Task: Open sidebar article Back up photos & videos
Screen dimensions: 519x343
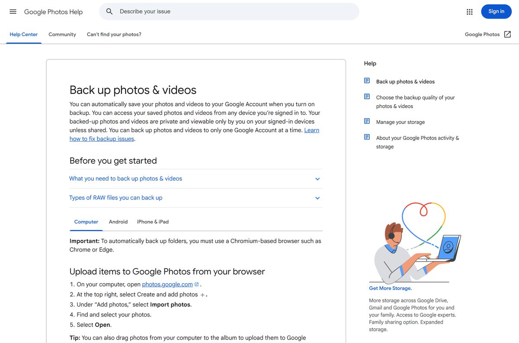Action: tap(405, 81)
